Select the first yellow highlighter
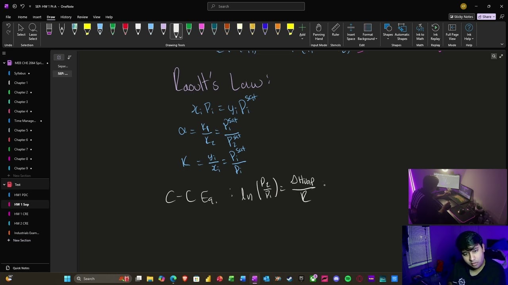This screenshot has width=508, height=285. tap(87, 30)
